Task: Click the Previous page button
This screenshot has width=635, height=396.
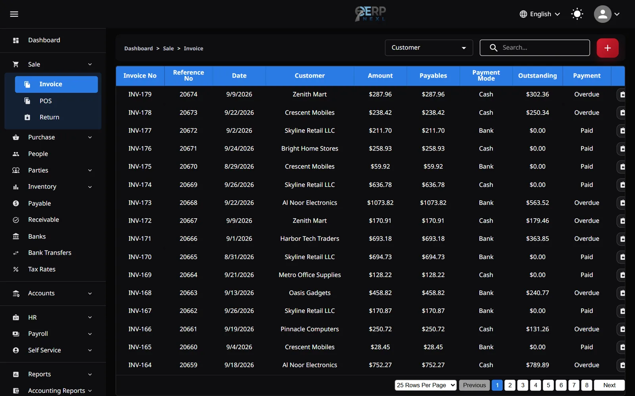Action: click(x=474, y=385)
